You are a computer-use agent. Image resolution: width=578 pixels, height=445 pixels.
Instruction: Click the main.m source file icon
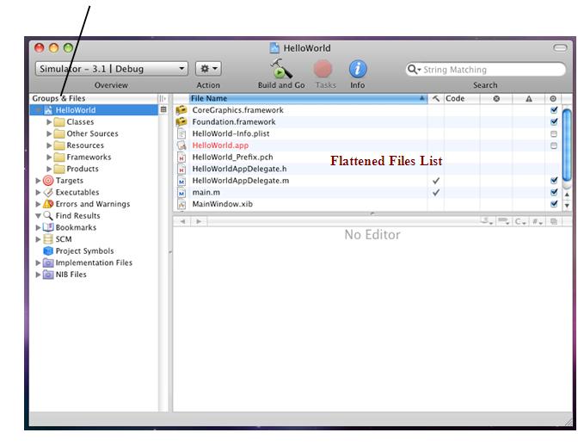(x=181, y=193)
